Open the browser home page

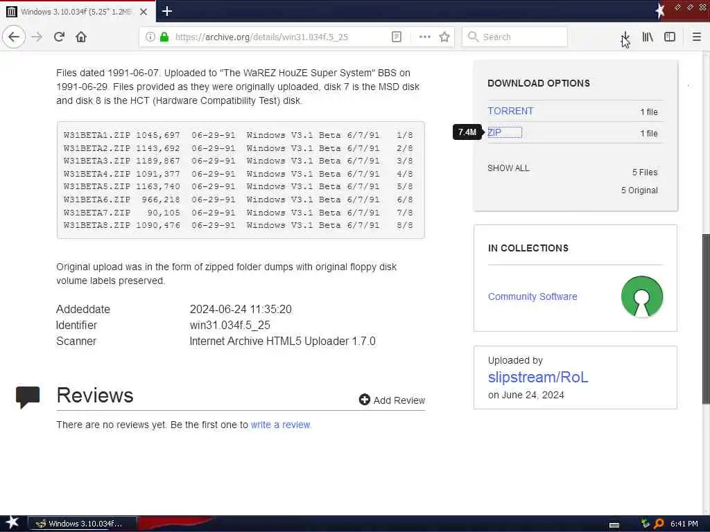coord(81,37)
